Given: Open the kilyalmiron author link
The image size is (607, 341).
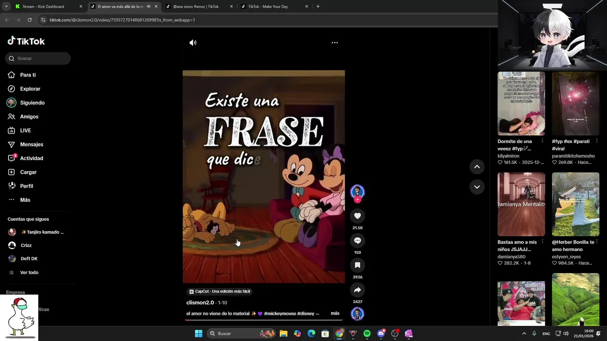Looking at the screenshot, I should coord(508,156).
